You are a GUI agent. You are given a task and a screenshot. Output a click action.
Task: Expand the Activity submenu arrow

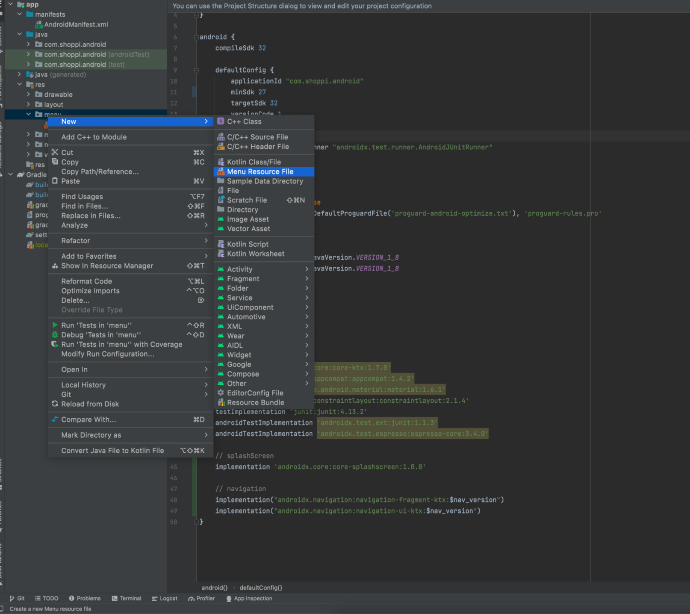click(307, 269)
